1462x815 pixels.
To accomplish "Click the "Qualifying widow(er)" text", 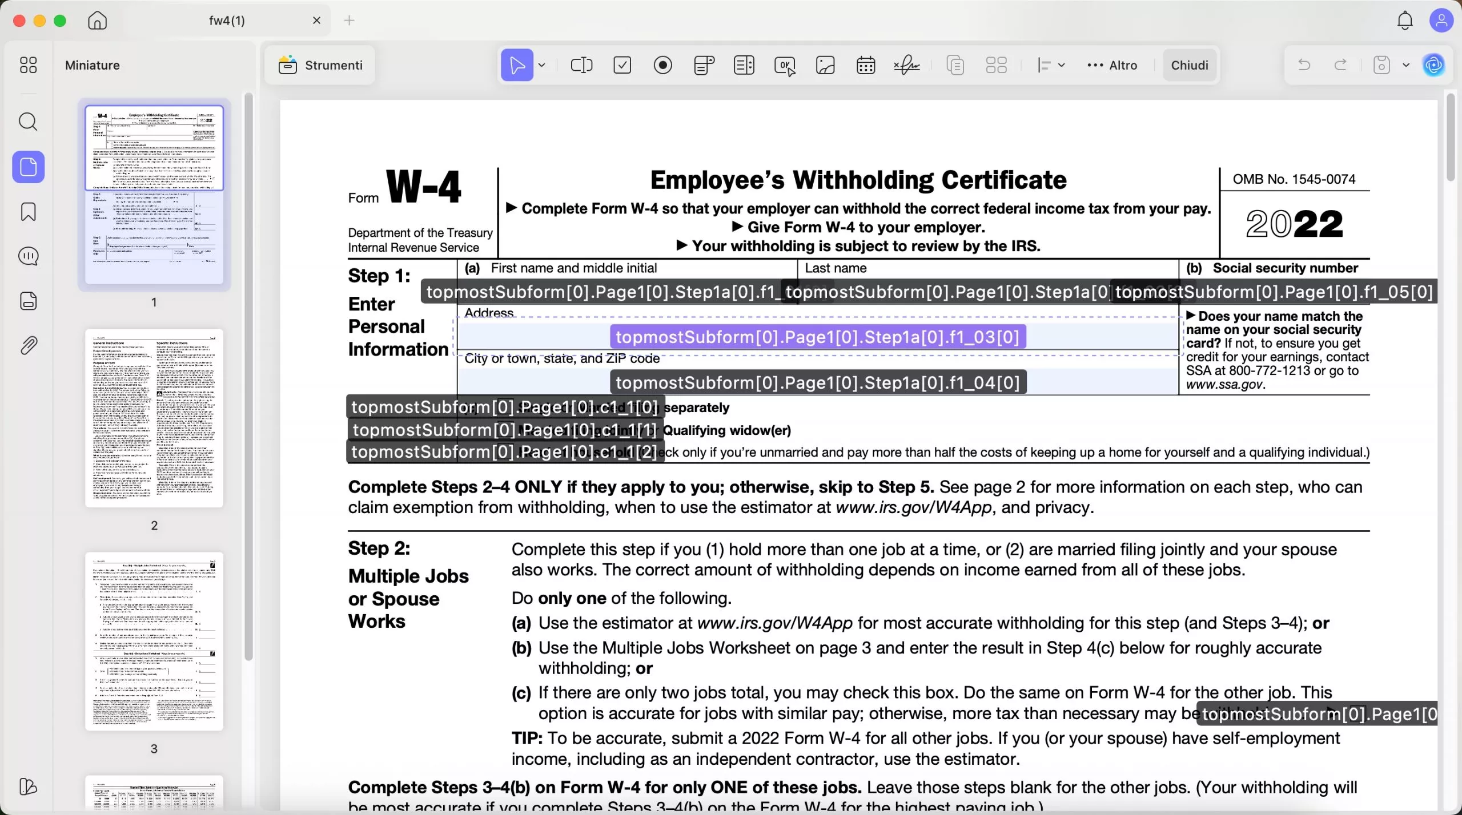I will (727, 430).
